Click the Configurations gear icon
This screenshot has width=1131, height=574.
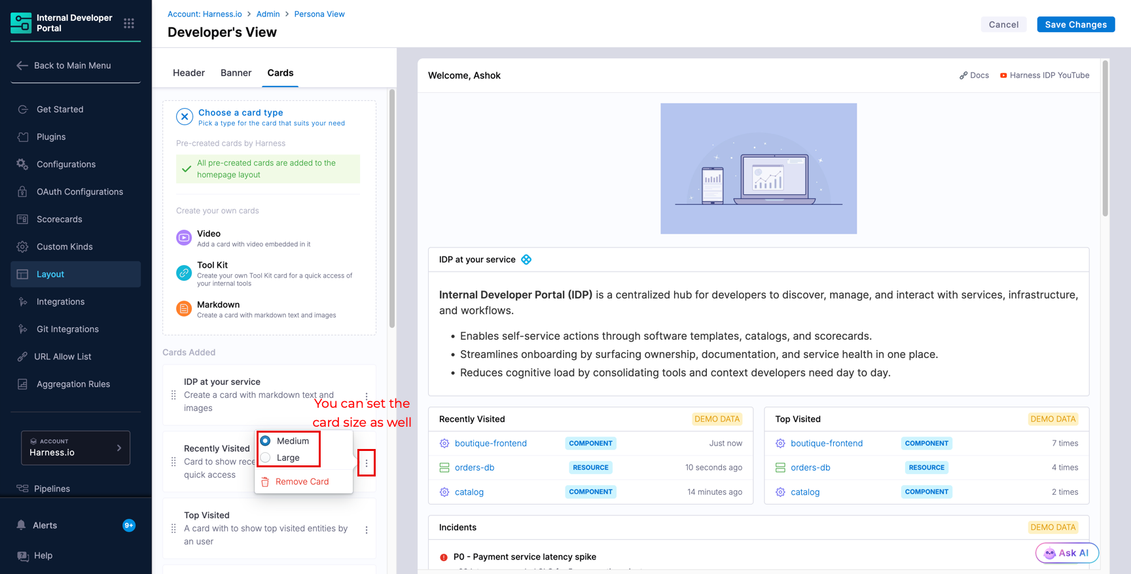point(23,164)
